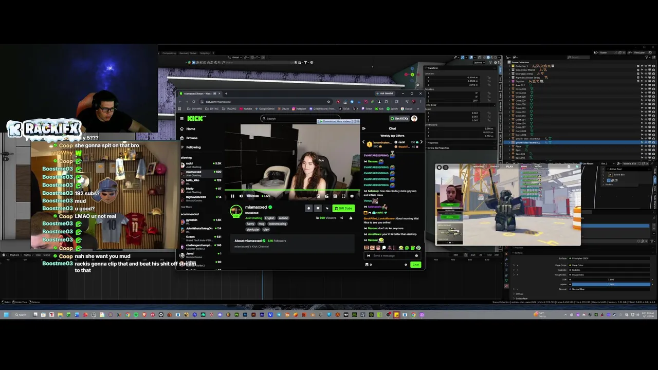Viewport: 658px width, 370px height.
Task: Report stream via the warning icon
Action: pos(351,218)
